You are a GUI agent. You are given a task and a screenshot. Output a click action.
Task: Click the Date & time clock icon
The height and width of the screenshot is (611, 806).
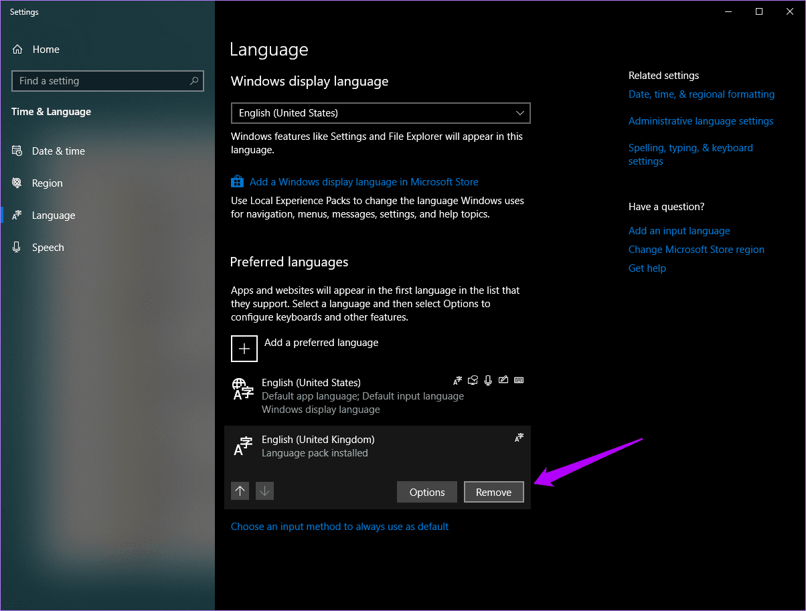(x=17, y=151)
